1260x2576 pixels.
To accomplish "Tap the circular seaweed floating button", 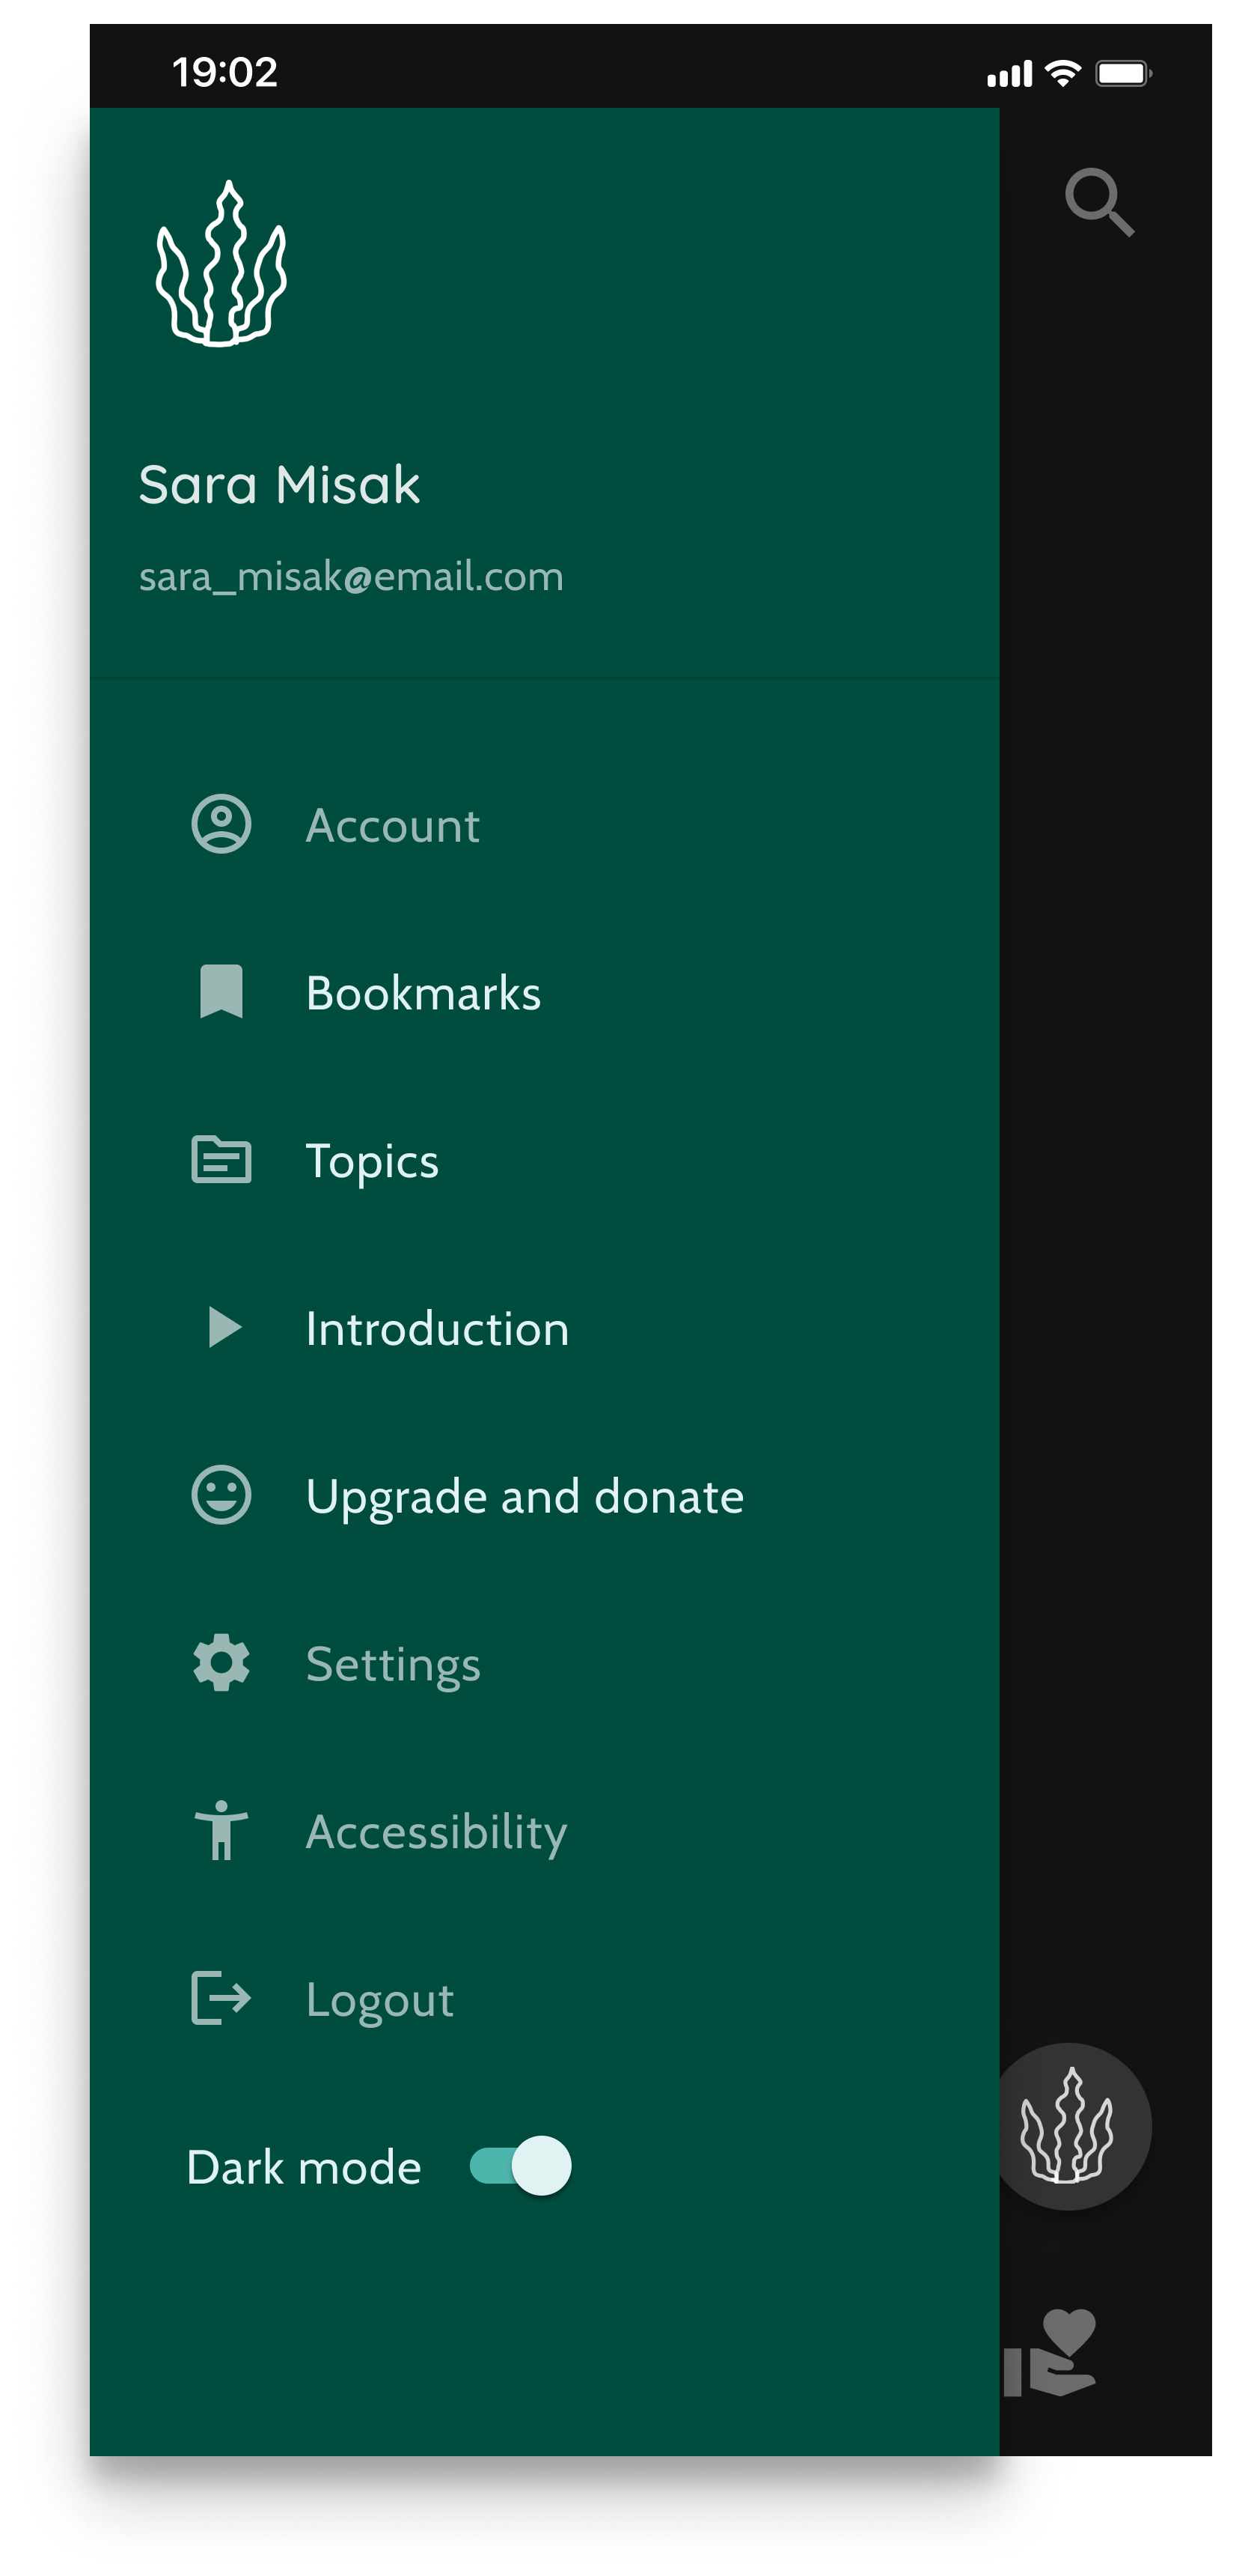I will (1071, 2125).
